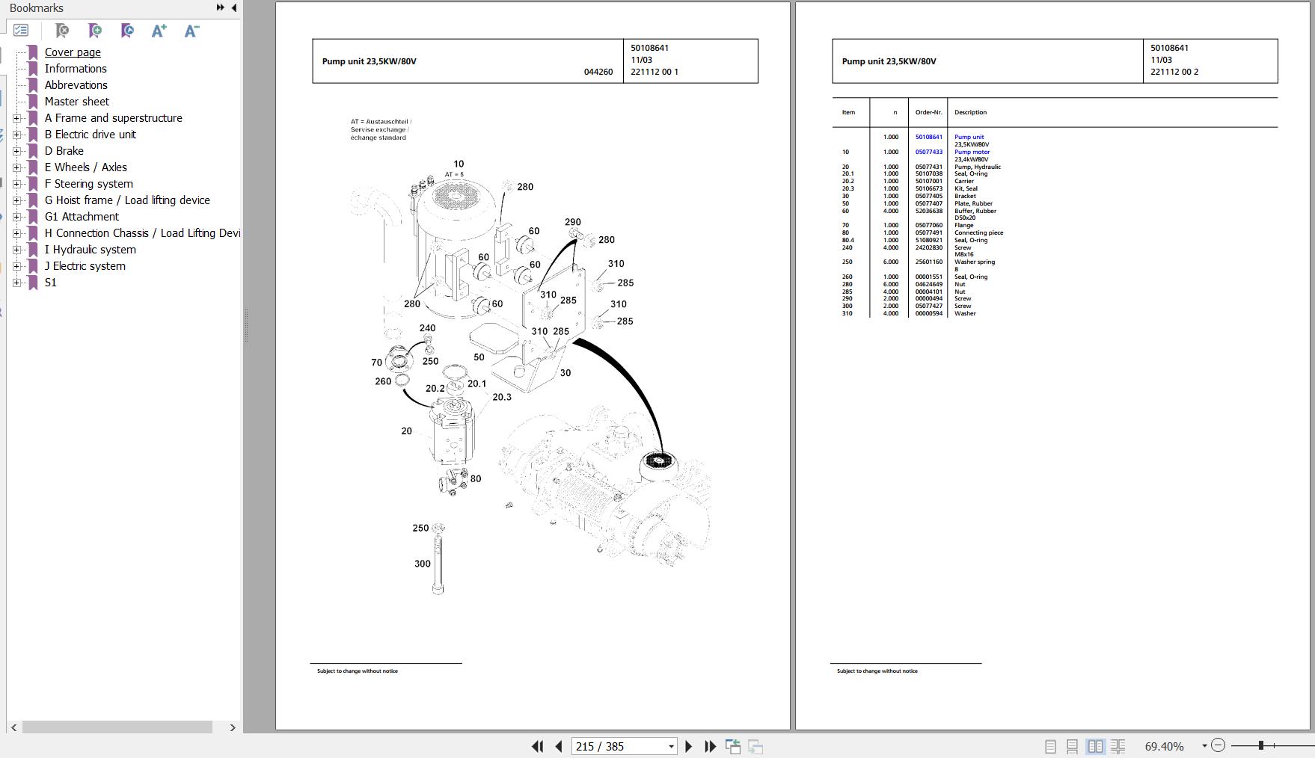Open the bookmark options menu icon
The height and width of the screenshot is (758, 1315).
21,31
